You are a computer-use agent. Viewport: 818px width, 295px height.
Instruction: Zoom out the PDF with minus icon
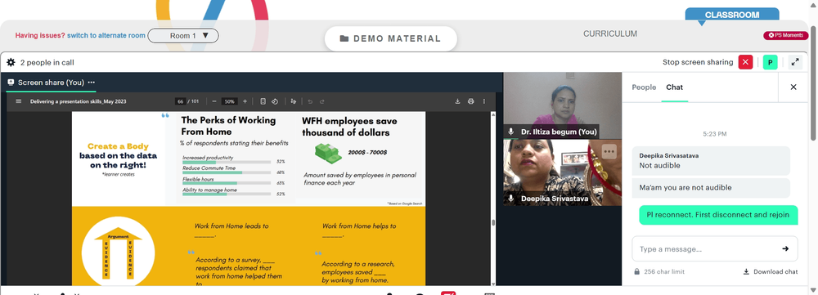tap(213, 101)
